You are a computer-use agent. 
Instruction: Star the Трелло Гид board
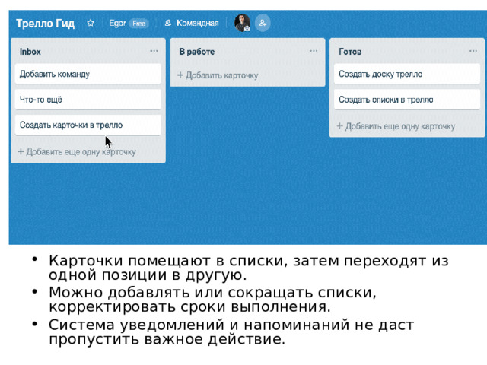[91, 23]
